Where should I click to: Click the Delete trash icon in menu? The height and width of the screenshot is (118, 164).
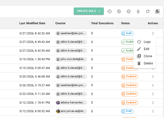139,63
